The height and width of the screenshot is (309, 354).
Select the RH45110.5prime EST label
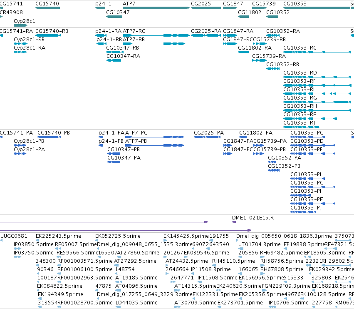[233, 261]
